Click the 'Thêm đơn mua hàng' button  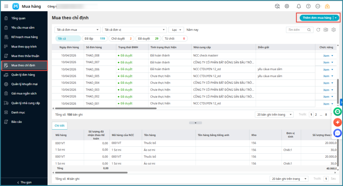click(x=317, y=18)
